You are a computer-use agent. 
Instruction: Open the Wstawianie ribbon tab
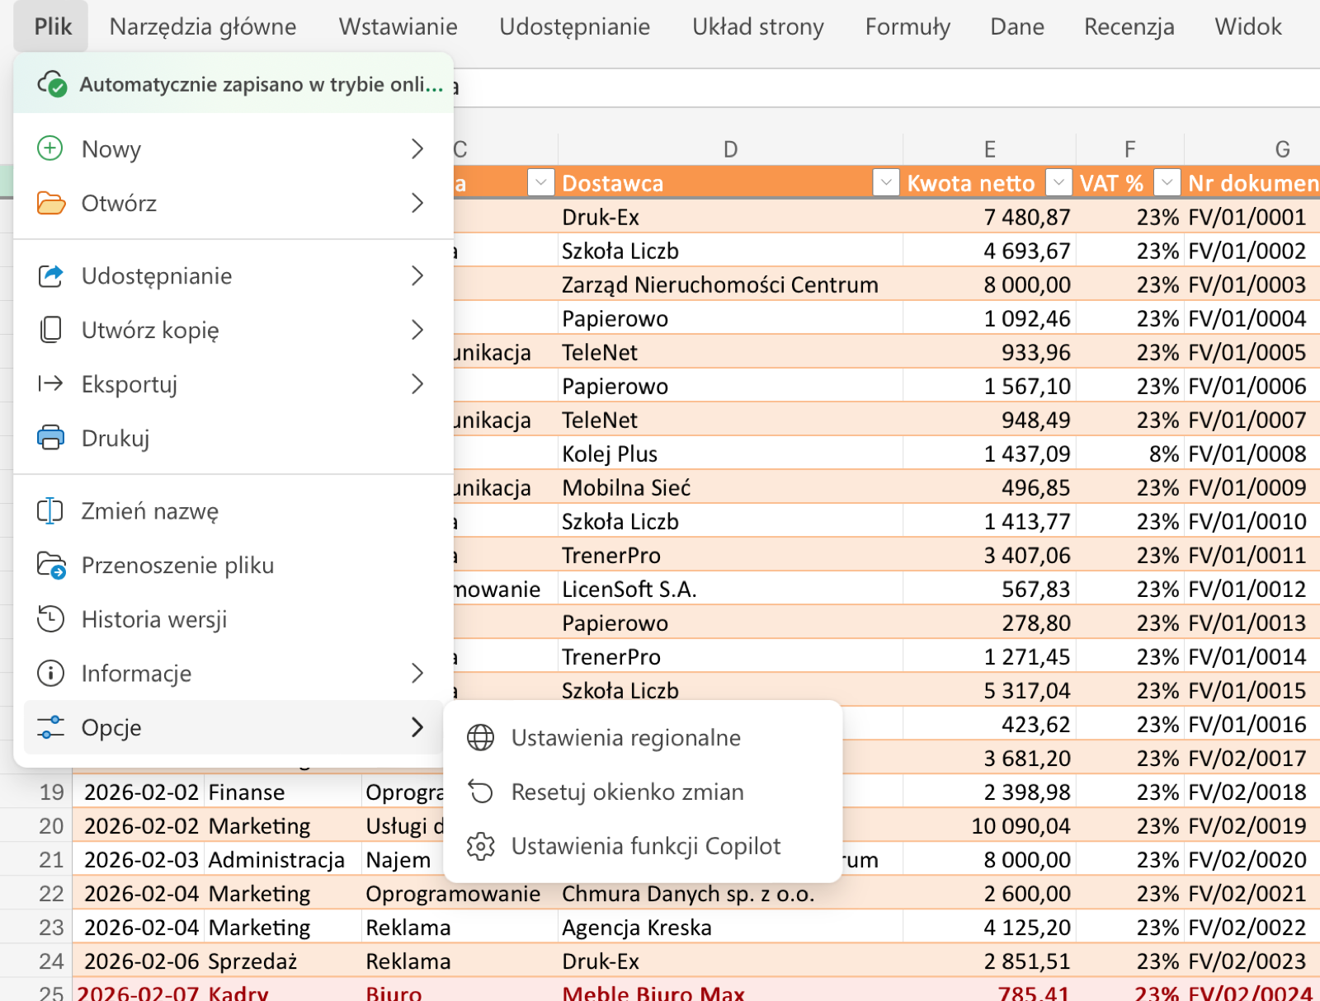click(x=398, y=27)
